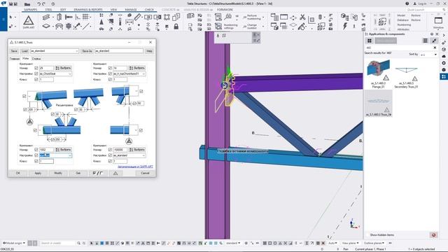Switch to the Стойка tab in dialog
This screenshot has height=252, width=448.
click(36, 59)
